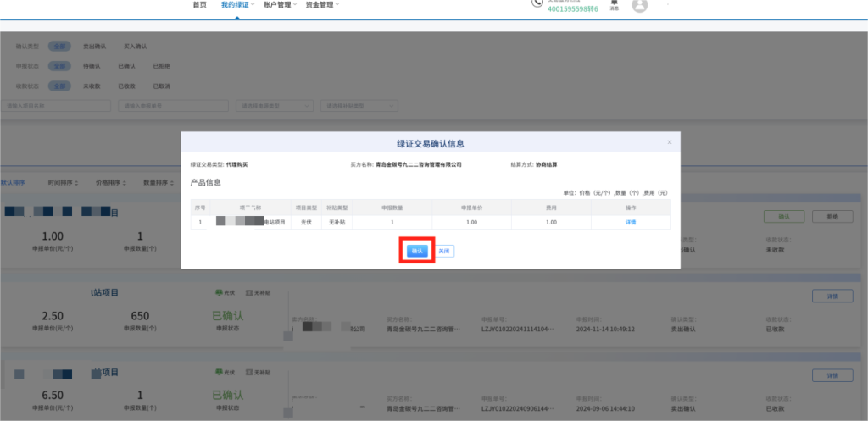Click the 消息 bell icon
This screenshot has height=421, width=868.
point(614,5)
